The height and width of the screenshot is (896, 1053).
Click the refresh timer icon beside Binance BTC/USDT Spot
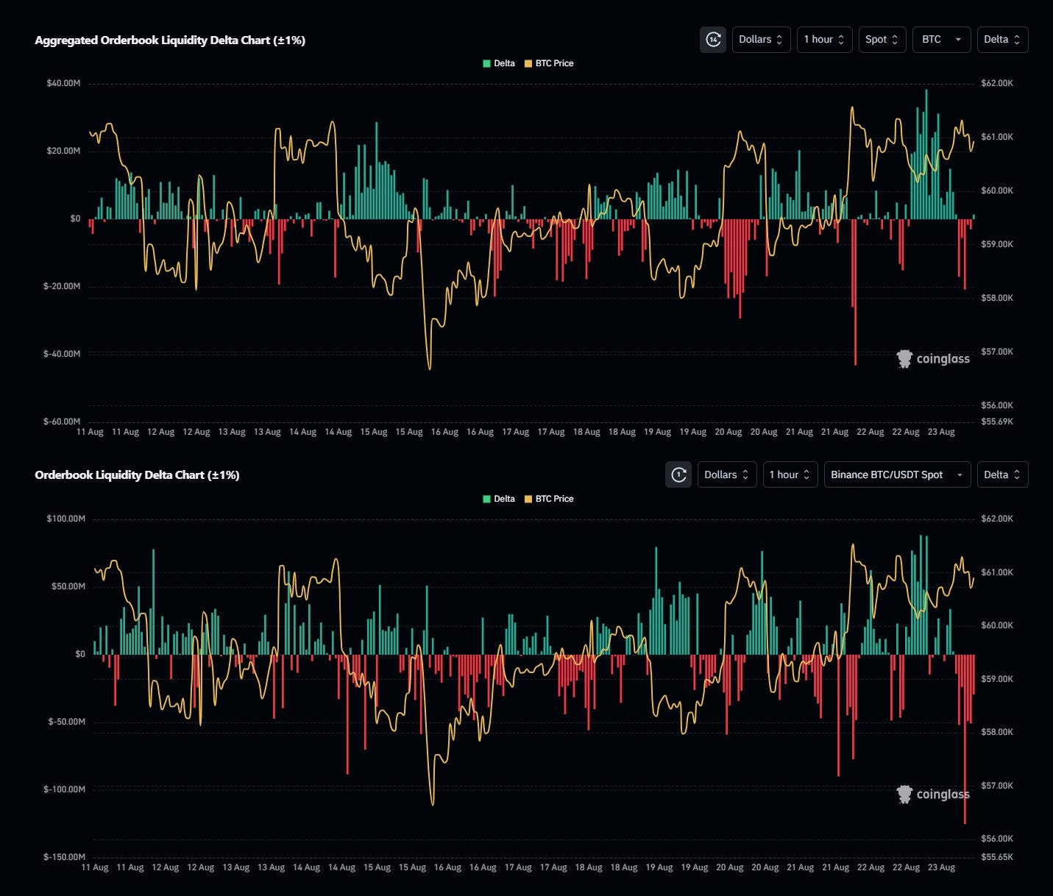pos(678,475)
